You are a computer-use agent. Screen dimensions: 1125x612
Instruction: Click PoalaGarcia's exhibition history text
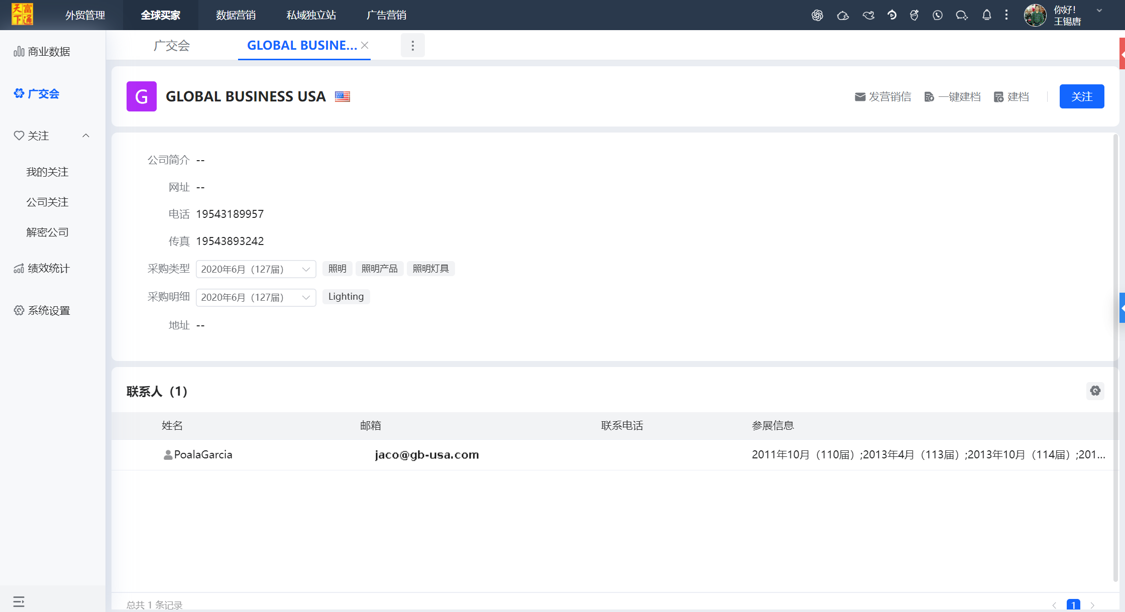(929, 455)
